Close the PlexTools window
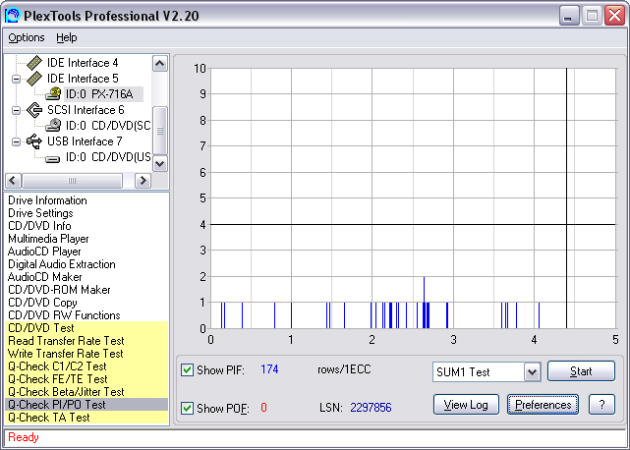Screen dimensions: 630x450 [614, 16]
